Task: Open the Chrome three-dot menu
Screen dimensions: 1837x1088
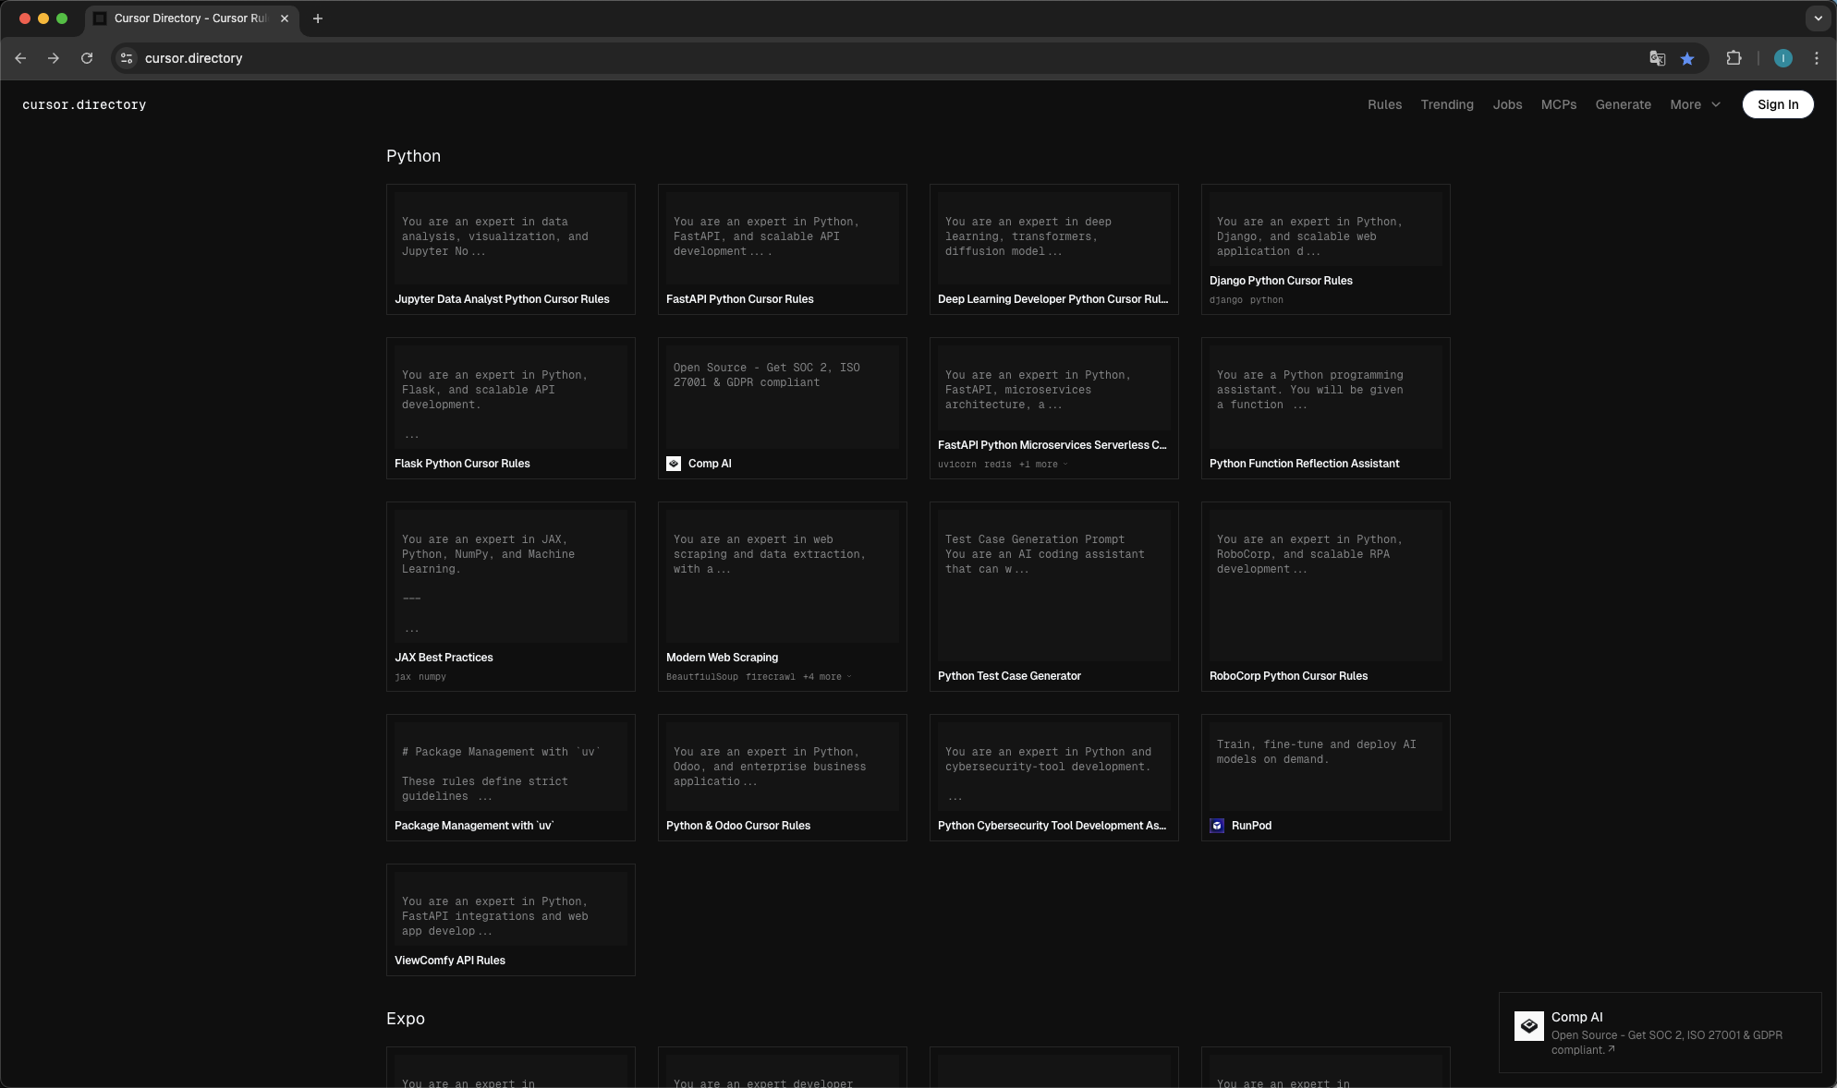Action: pos(1817,58)
